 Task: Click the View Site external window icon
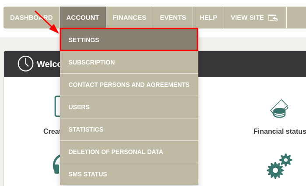[x=273, y=18]
